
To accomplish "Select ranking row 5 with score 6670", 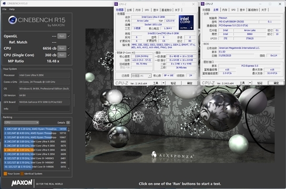I will point(35,146).
